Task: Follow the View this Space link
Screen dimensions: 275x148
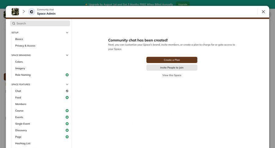Action: pyautogui.click(x=172, y=75)
